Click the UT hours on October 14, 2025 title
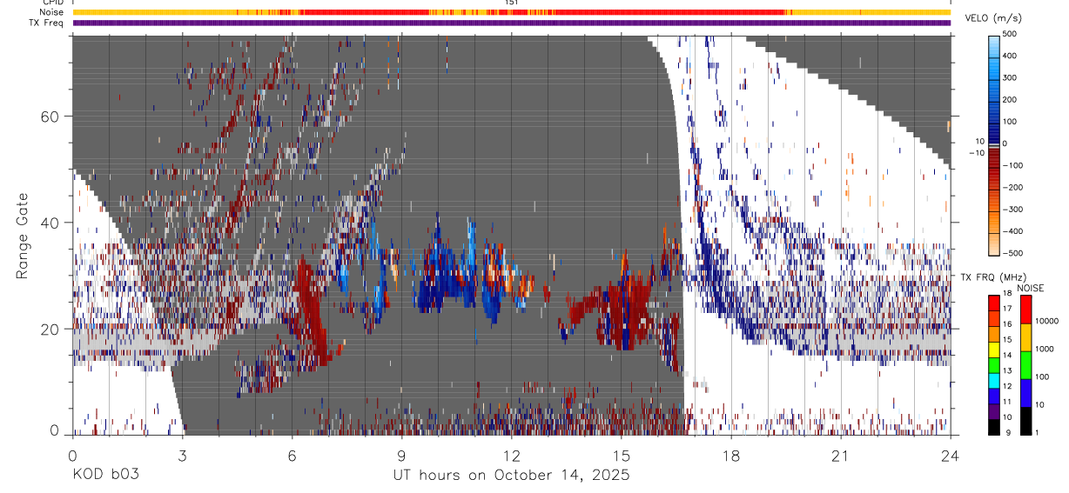The height and width of the screenshot is (493, 1069). point(510,475)
